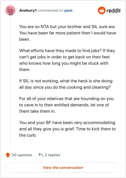The height and width of the screenshot is (178, 126).
Task: Select the '20 upvotes' count
Action: (22, 155)
